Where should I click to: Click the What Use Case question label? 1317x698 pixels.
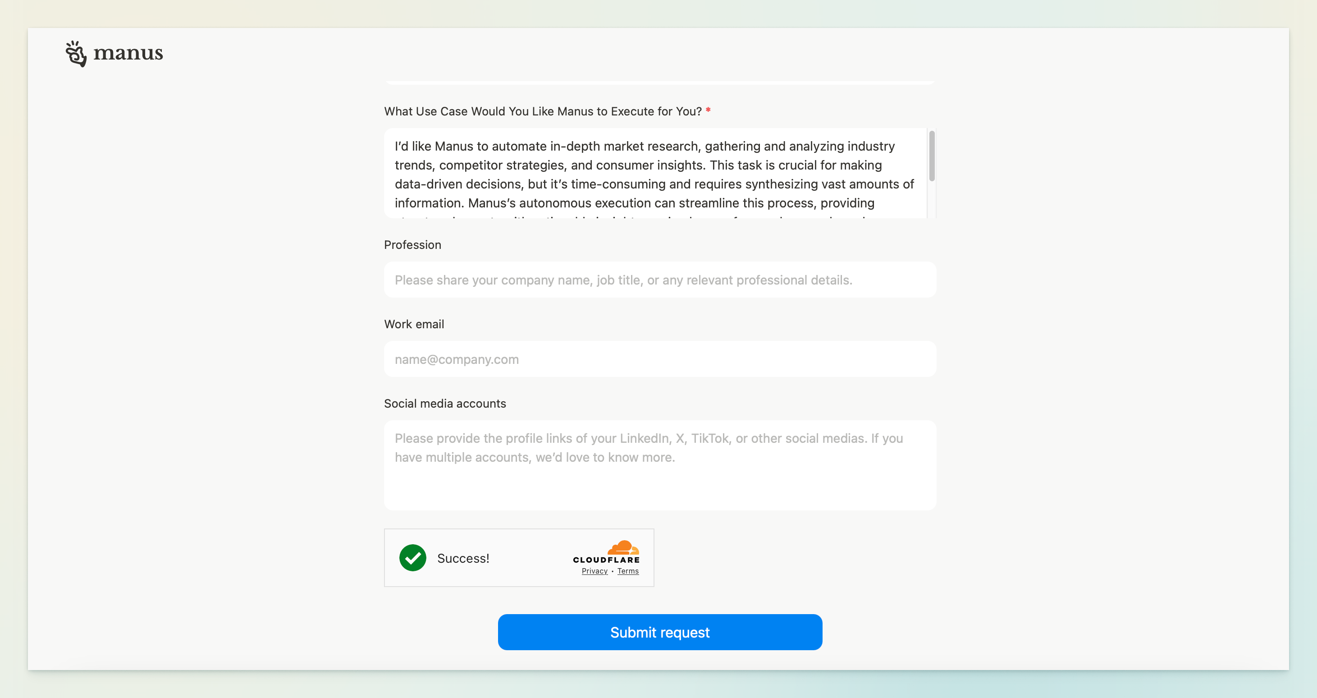543,111
